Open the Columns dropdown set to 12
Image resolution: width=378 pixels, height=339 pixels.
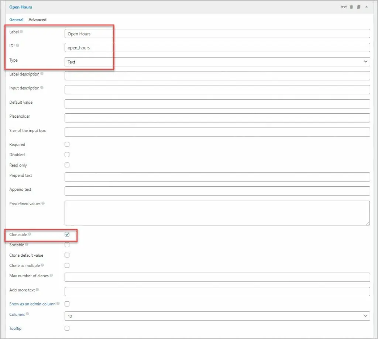(217, 316)
